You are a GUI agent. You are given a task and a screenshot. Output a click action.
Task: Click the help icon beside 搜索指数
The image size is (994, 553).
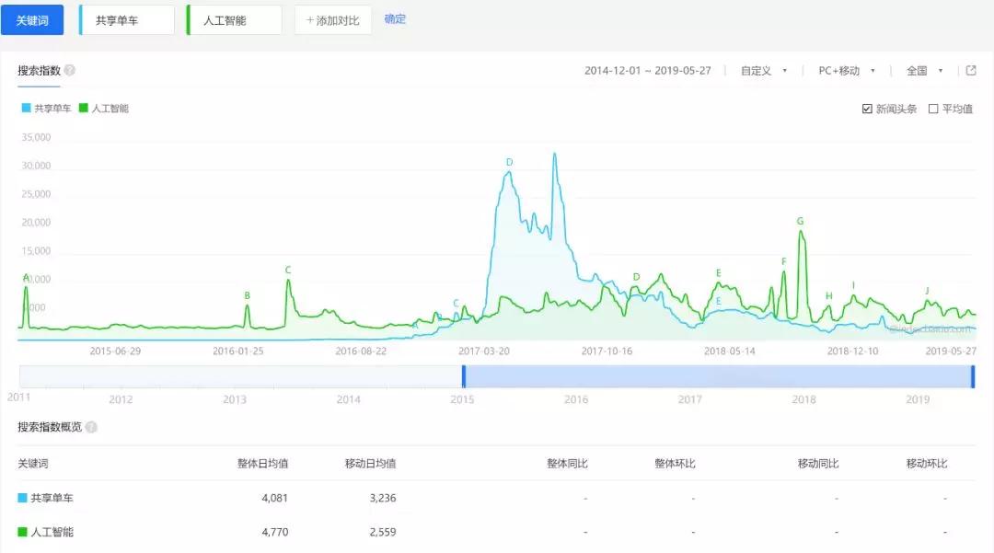pos(70,71)
